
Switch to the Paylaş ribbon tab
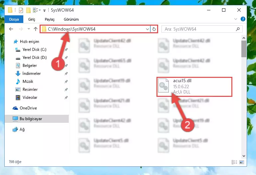[50, 19]
